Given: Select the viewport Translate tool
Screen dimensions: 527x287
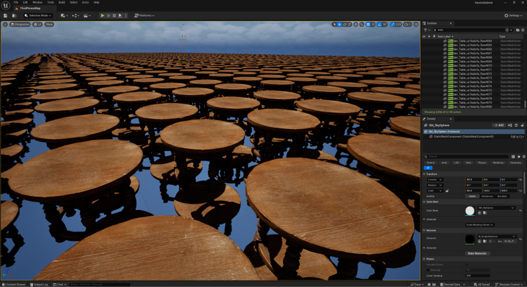Looking at the screenshot, I should pos(339,24).
